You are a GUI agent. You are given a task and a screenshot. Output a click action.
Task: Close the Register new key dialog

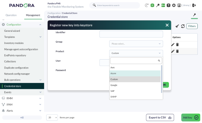(x=167, y=25)
